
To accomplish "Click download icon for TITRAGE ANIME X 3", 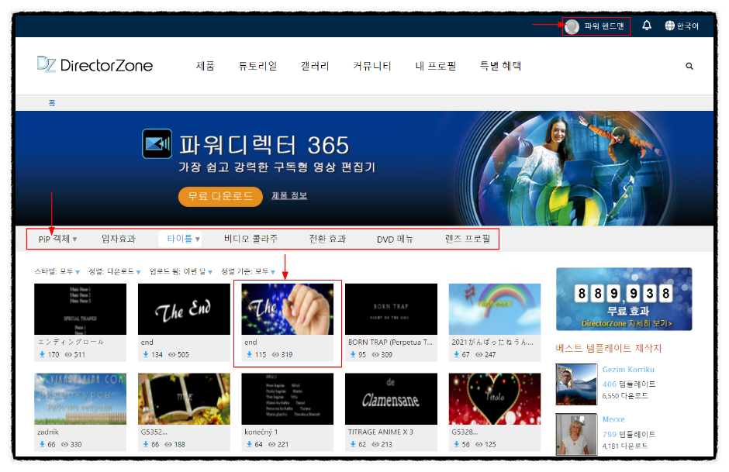I will [353, 444].
